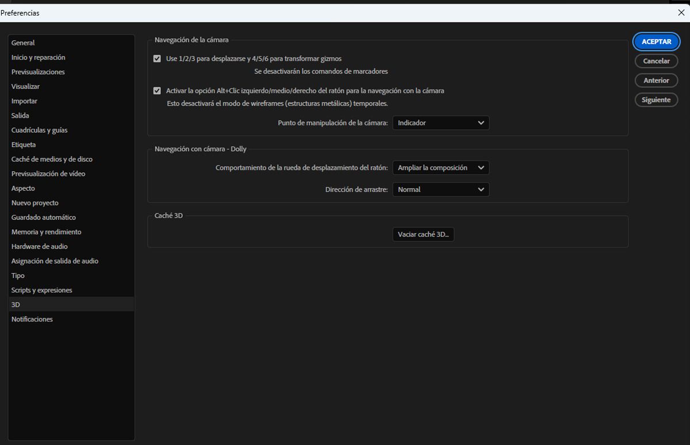Open Dirección de arrastre dropdown
690x445 pixels.
(441, 189)
